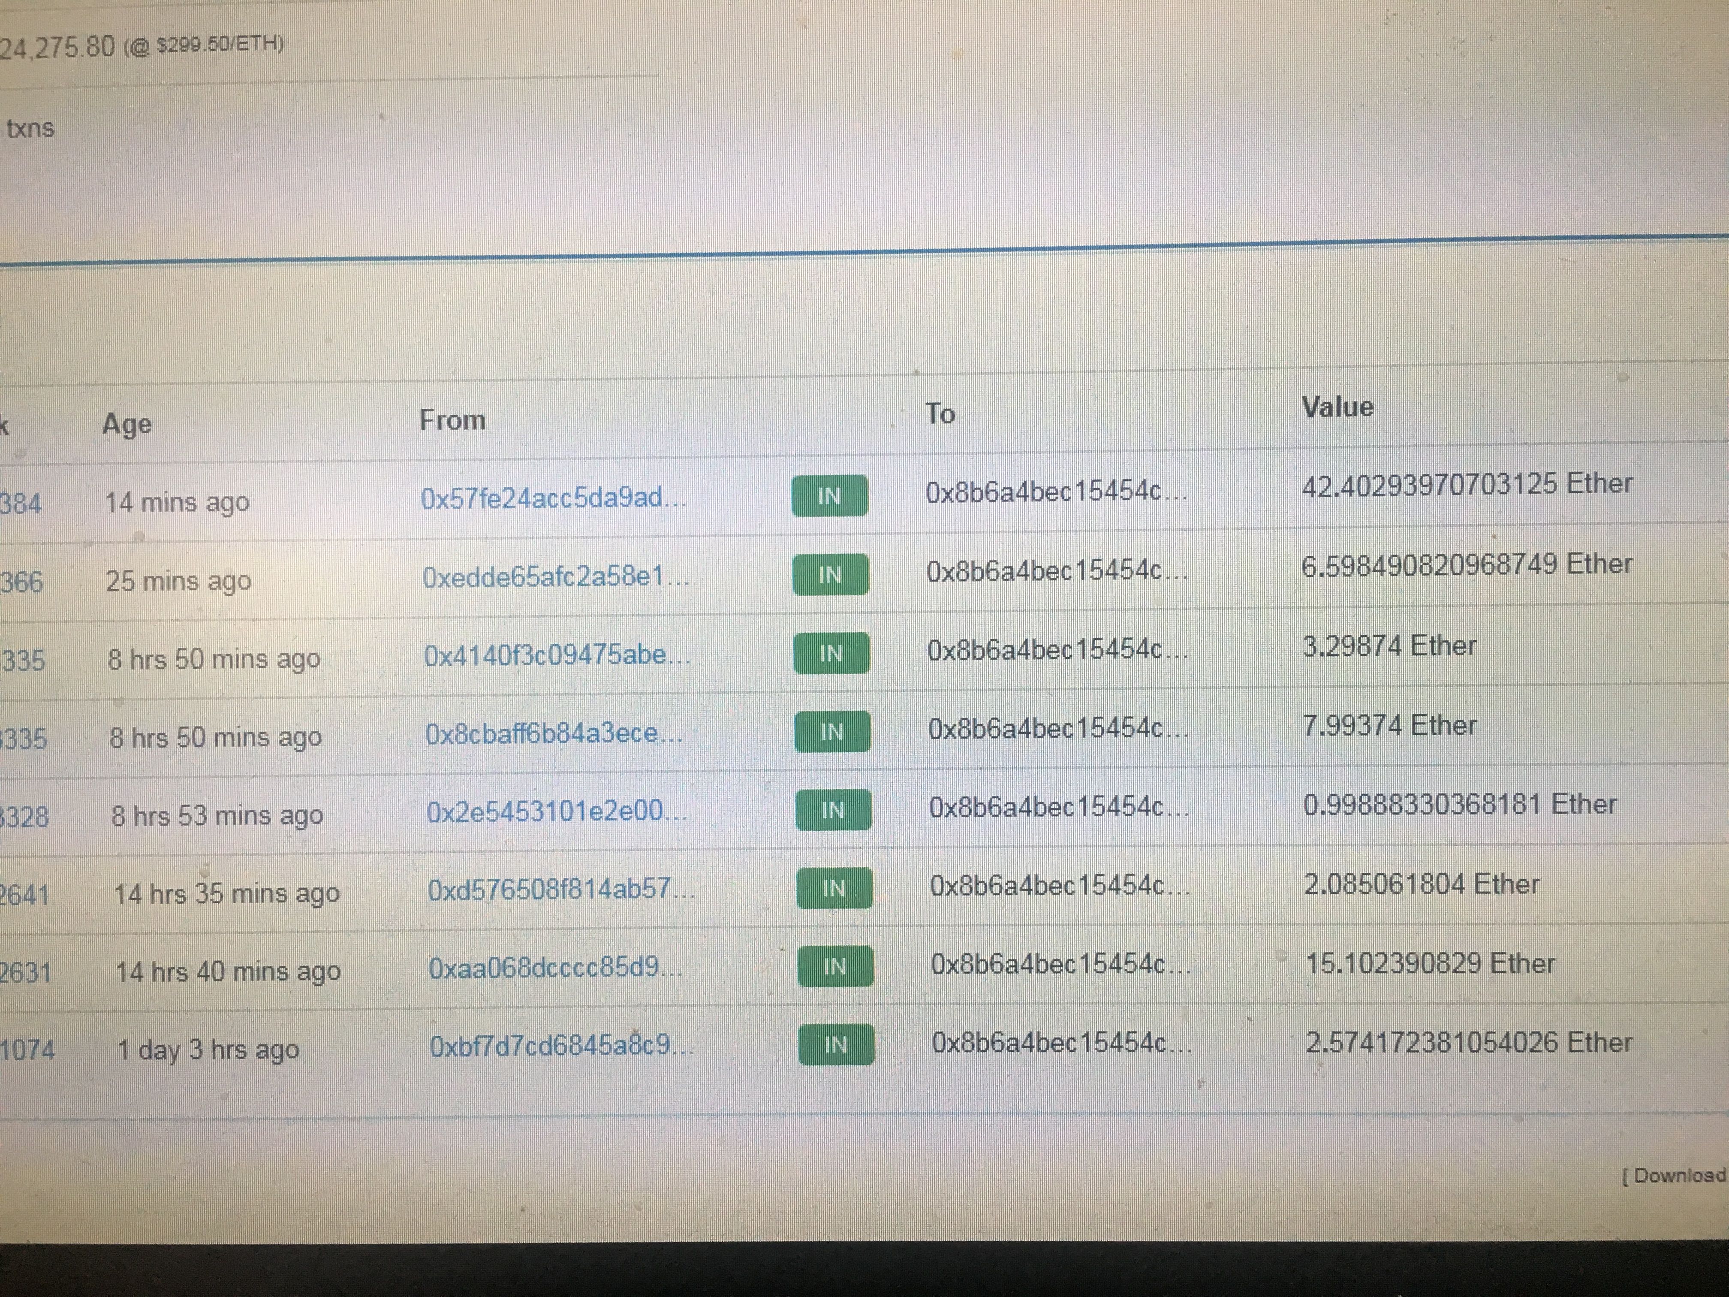Click the Value column header

(1337, 407)
